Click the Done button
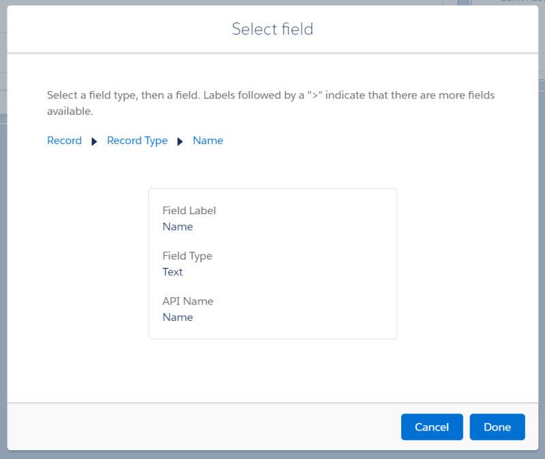545x459 pixels. [x=497, y=426]
